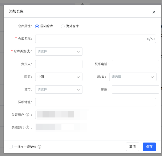This screenshot has width=162, height=156.
Task: Click the 保存 button
Action: [x=149, y=147]
